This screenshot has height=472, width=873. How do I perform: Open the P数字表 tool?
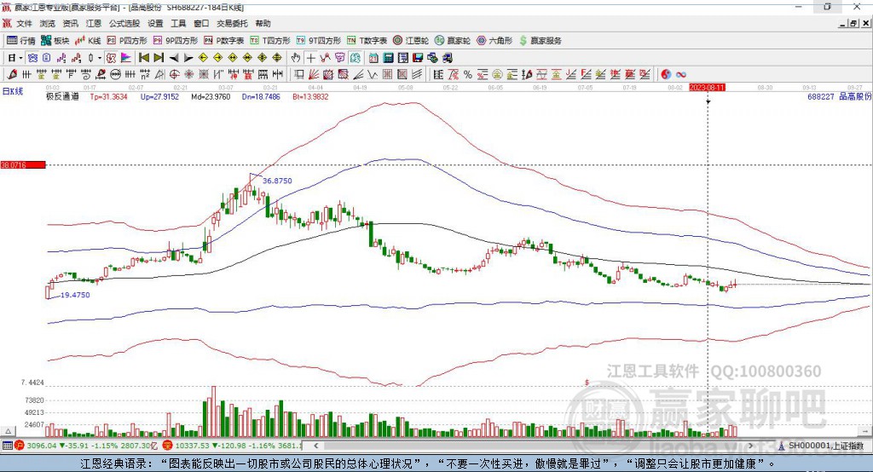tap(224, 41)
